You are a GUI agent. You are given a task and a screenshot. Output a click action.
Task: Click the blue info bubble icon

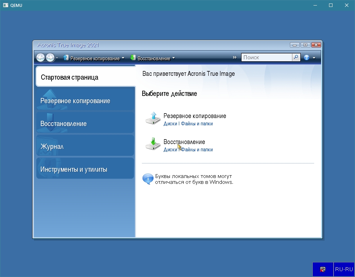(x=148, y=179)
